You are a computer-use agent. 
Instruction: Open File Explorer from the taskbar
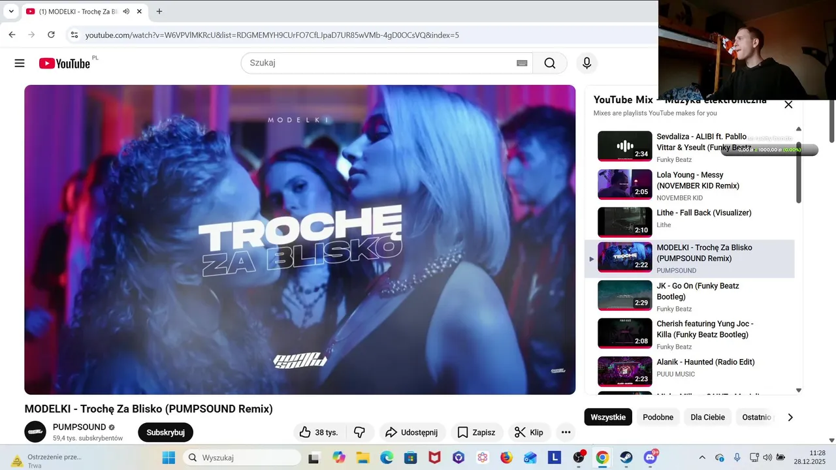362,458
